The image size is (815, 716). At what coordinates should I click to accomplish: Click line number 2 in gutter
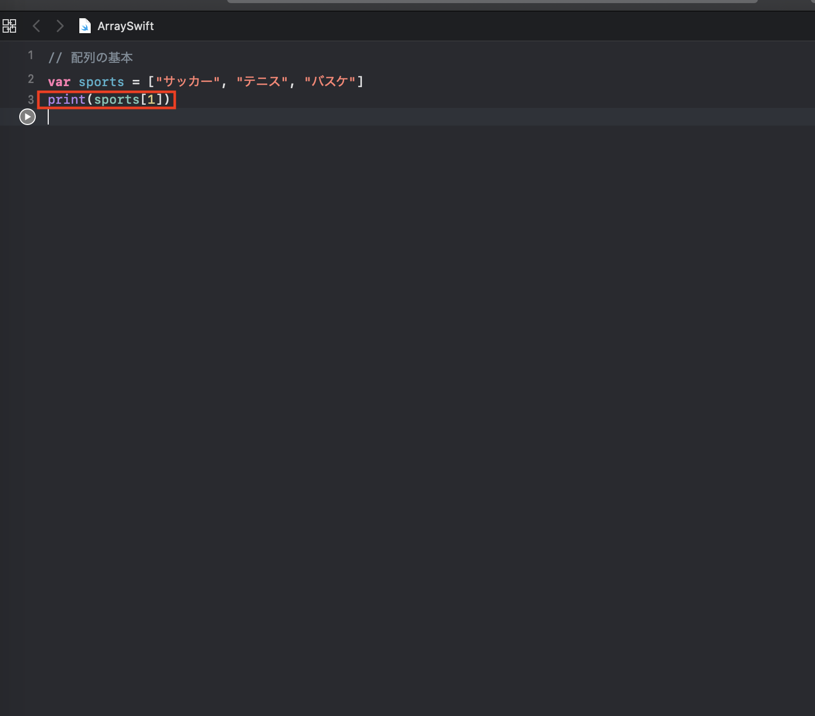(x=31, y=79)
